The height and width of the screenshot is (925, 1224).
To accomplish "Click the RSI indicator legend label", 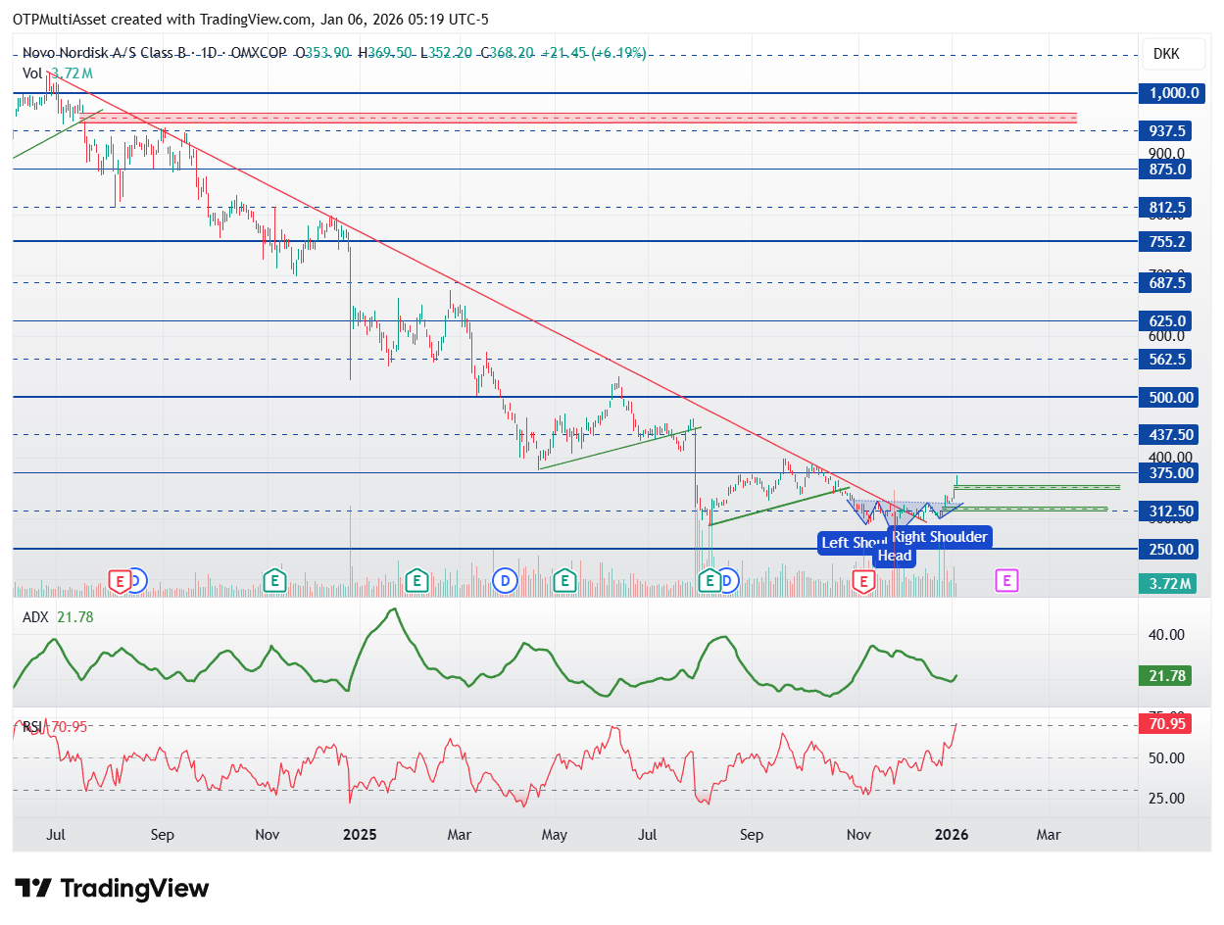I will tap(32, 727).
